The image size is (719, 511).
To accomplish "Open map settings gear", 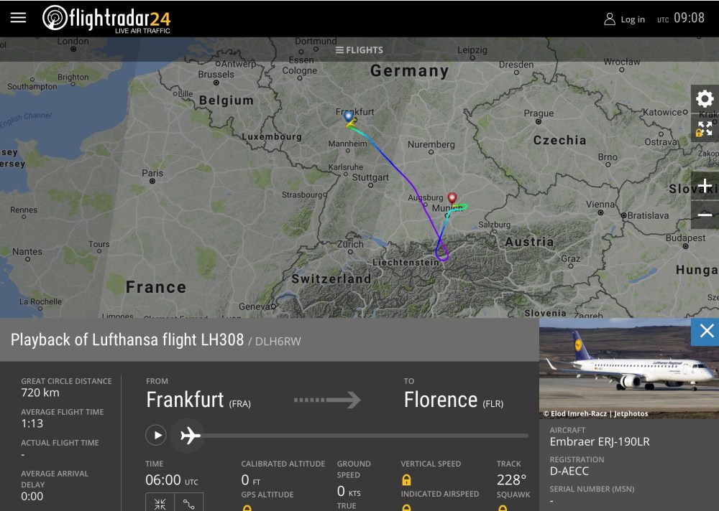I will (x=705, y=99).
